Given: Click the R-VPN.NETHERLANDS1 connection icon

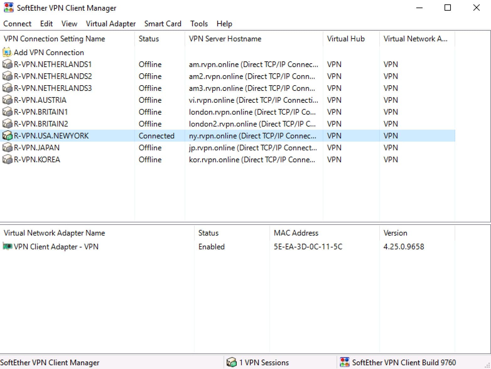Looking at the screenshot, I should pyautogui.click(x=7, y=64).
